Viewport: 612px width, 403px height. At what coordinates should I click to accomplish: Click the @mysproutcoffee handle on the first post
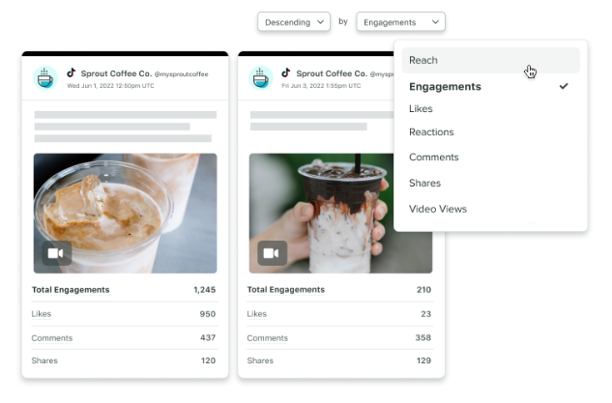(181, 74)
